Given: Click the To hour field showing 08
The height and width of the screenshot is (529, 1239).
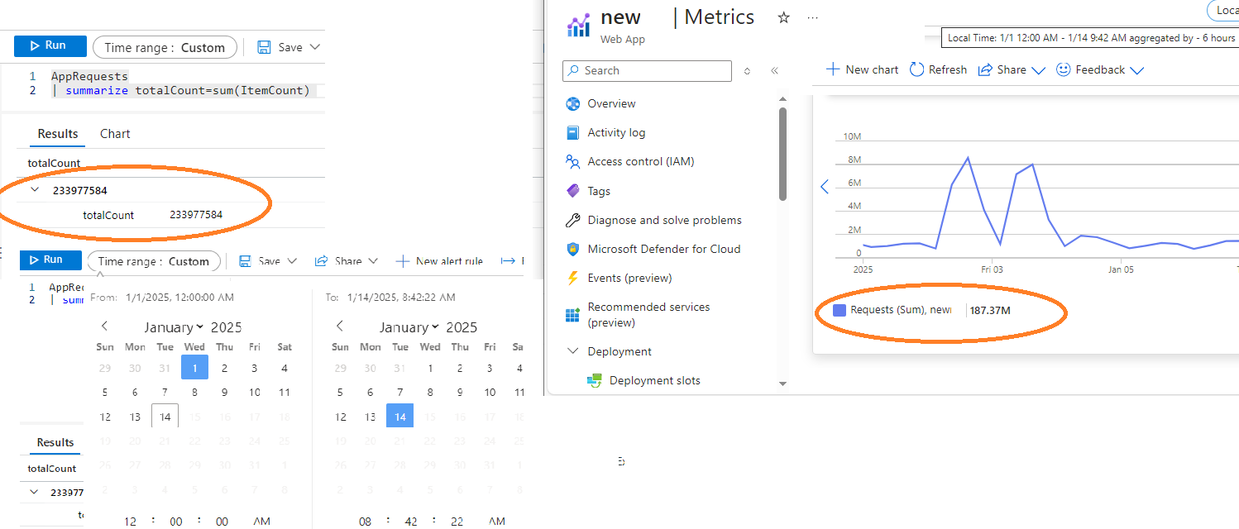Looking at the screenshot, I should (x=366, y=522).
